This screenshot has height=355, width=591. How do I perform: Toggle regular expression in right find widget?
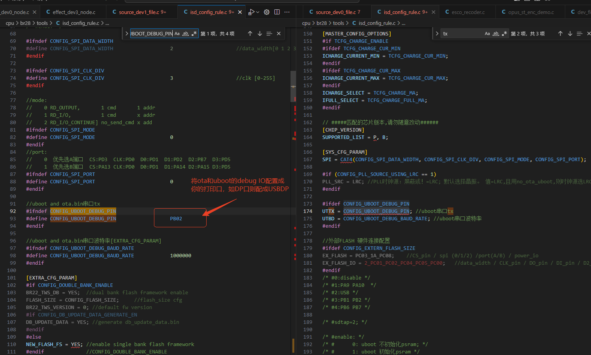point(504,33)
